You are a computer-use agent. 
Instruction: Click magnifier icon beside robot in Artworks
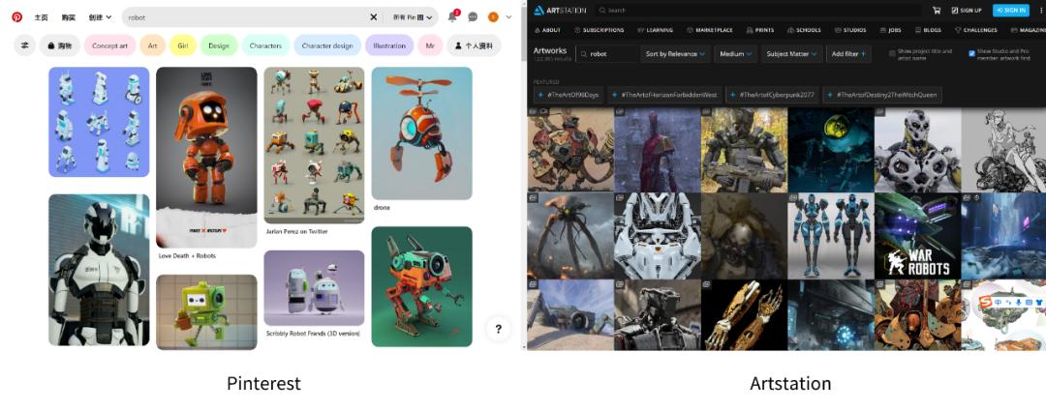click(x=584, y=54)
